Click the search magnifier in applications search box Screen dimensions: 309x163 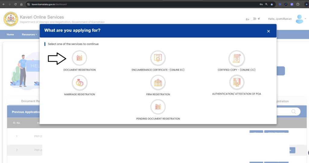coord(293,111)
